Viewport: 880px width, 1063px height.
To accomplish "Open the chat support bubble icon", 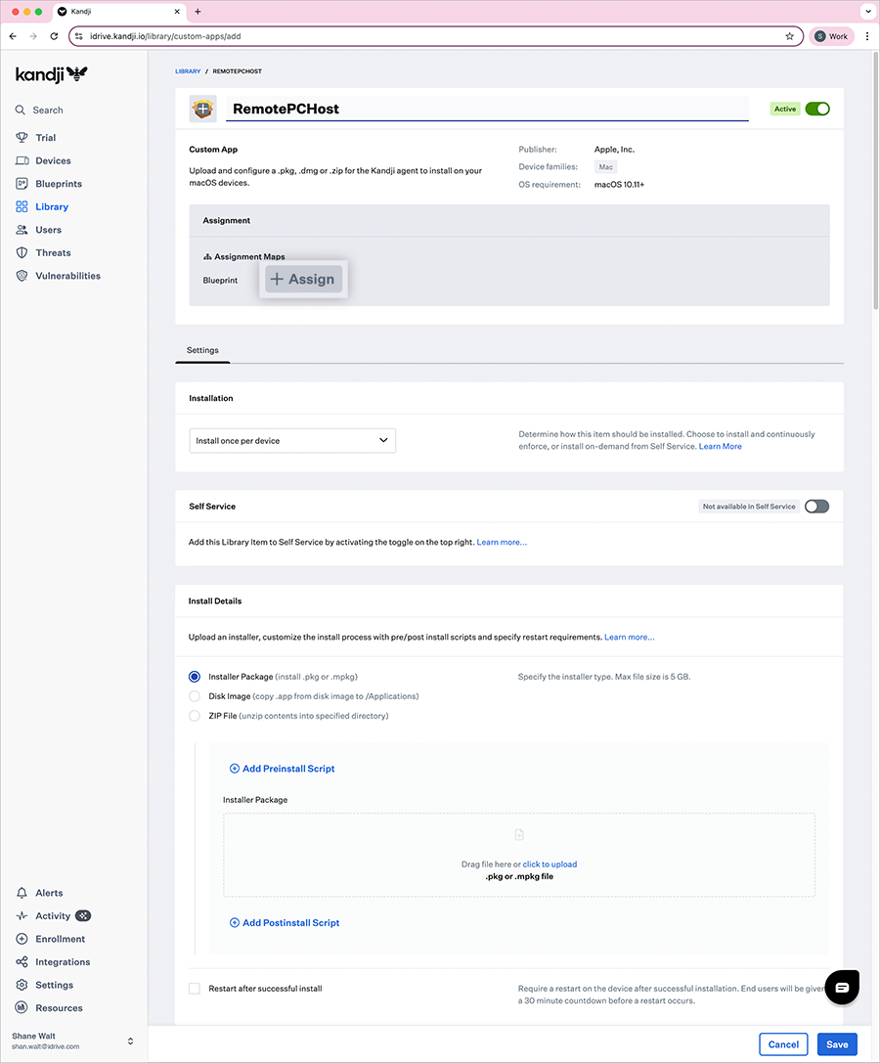I will 841,987.
